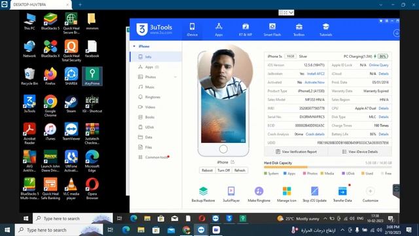The image size is (419, 236).
Task: Select Apps in the sidebar
Action: 156,67
